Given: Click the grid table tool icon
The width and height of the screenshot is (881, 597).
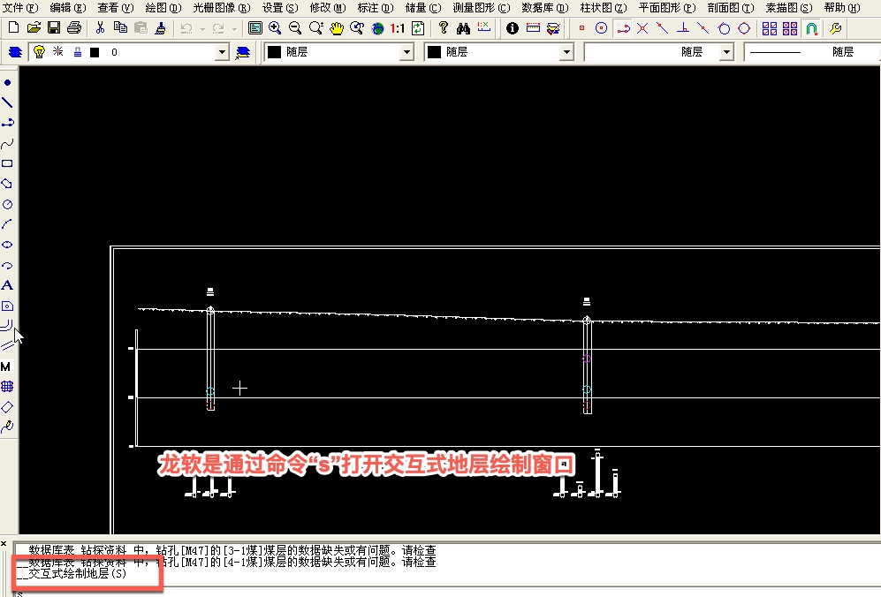Looking at the screenshot, I should coord(7,387).
